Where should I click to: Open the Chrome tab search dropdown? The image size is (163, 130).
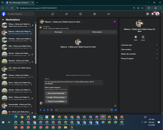(x=2, y=3)
